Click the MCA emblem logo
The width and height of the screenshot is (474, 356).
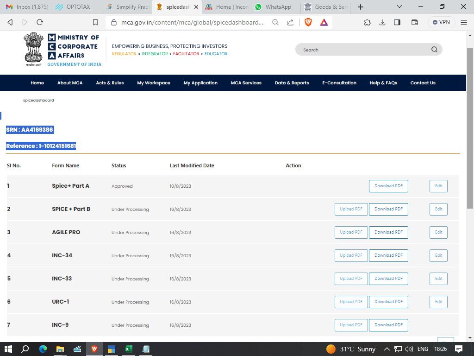[33, 49]
